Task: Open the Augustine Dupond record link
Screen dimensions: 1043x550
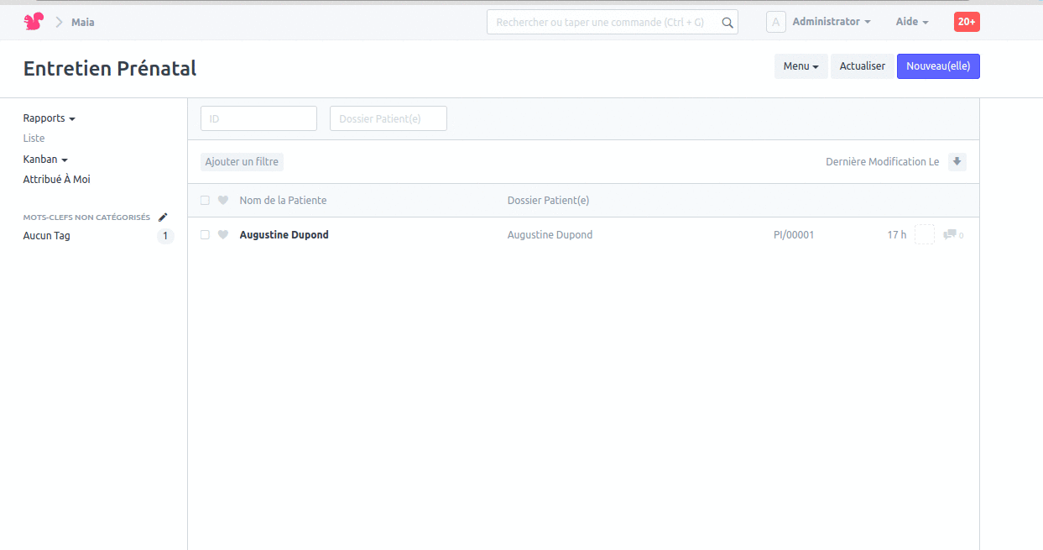Action: (x=284, y=235)
